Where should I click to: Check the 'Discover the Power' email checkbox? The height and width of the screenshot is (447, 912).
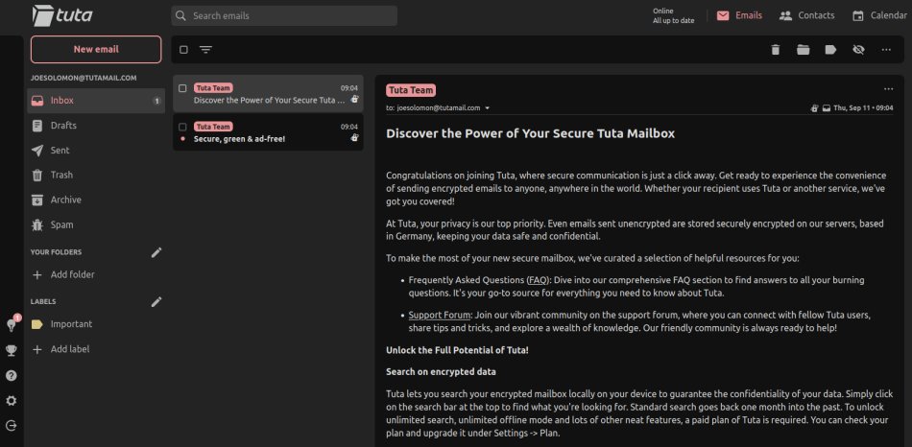[182, 88]
